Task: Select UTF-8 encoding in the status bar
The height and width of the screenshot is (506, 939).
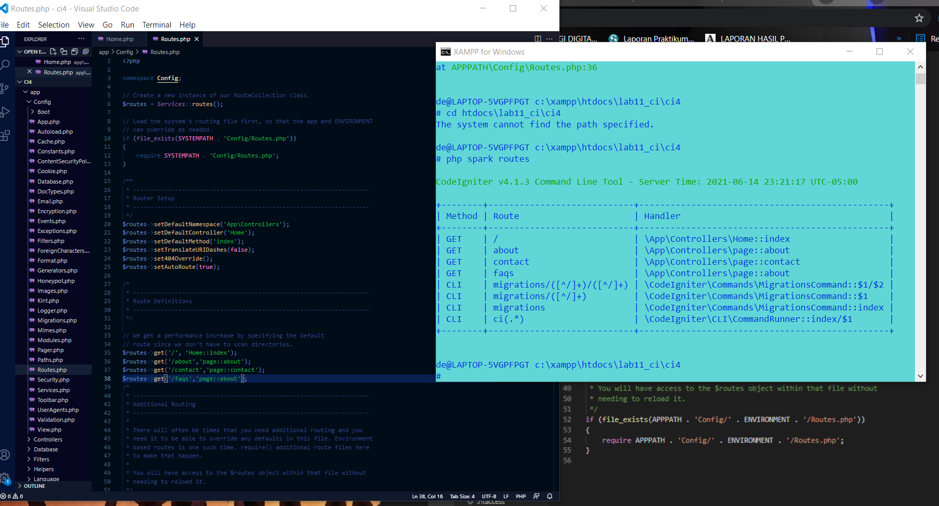Action: pos(488,496)
